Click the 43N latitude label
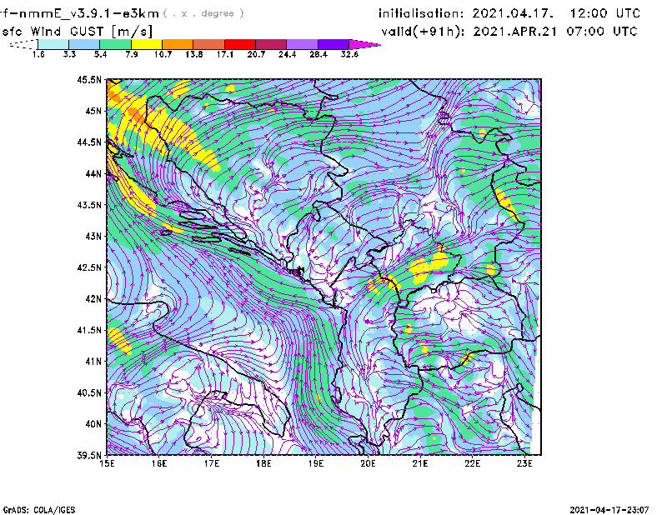Screen dimensions: 667x515 [94, 236]
